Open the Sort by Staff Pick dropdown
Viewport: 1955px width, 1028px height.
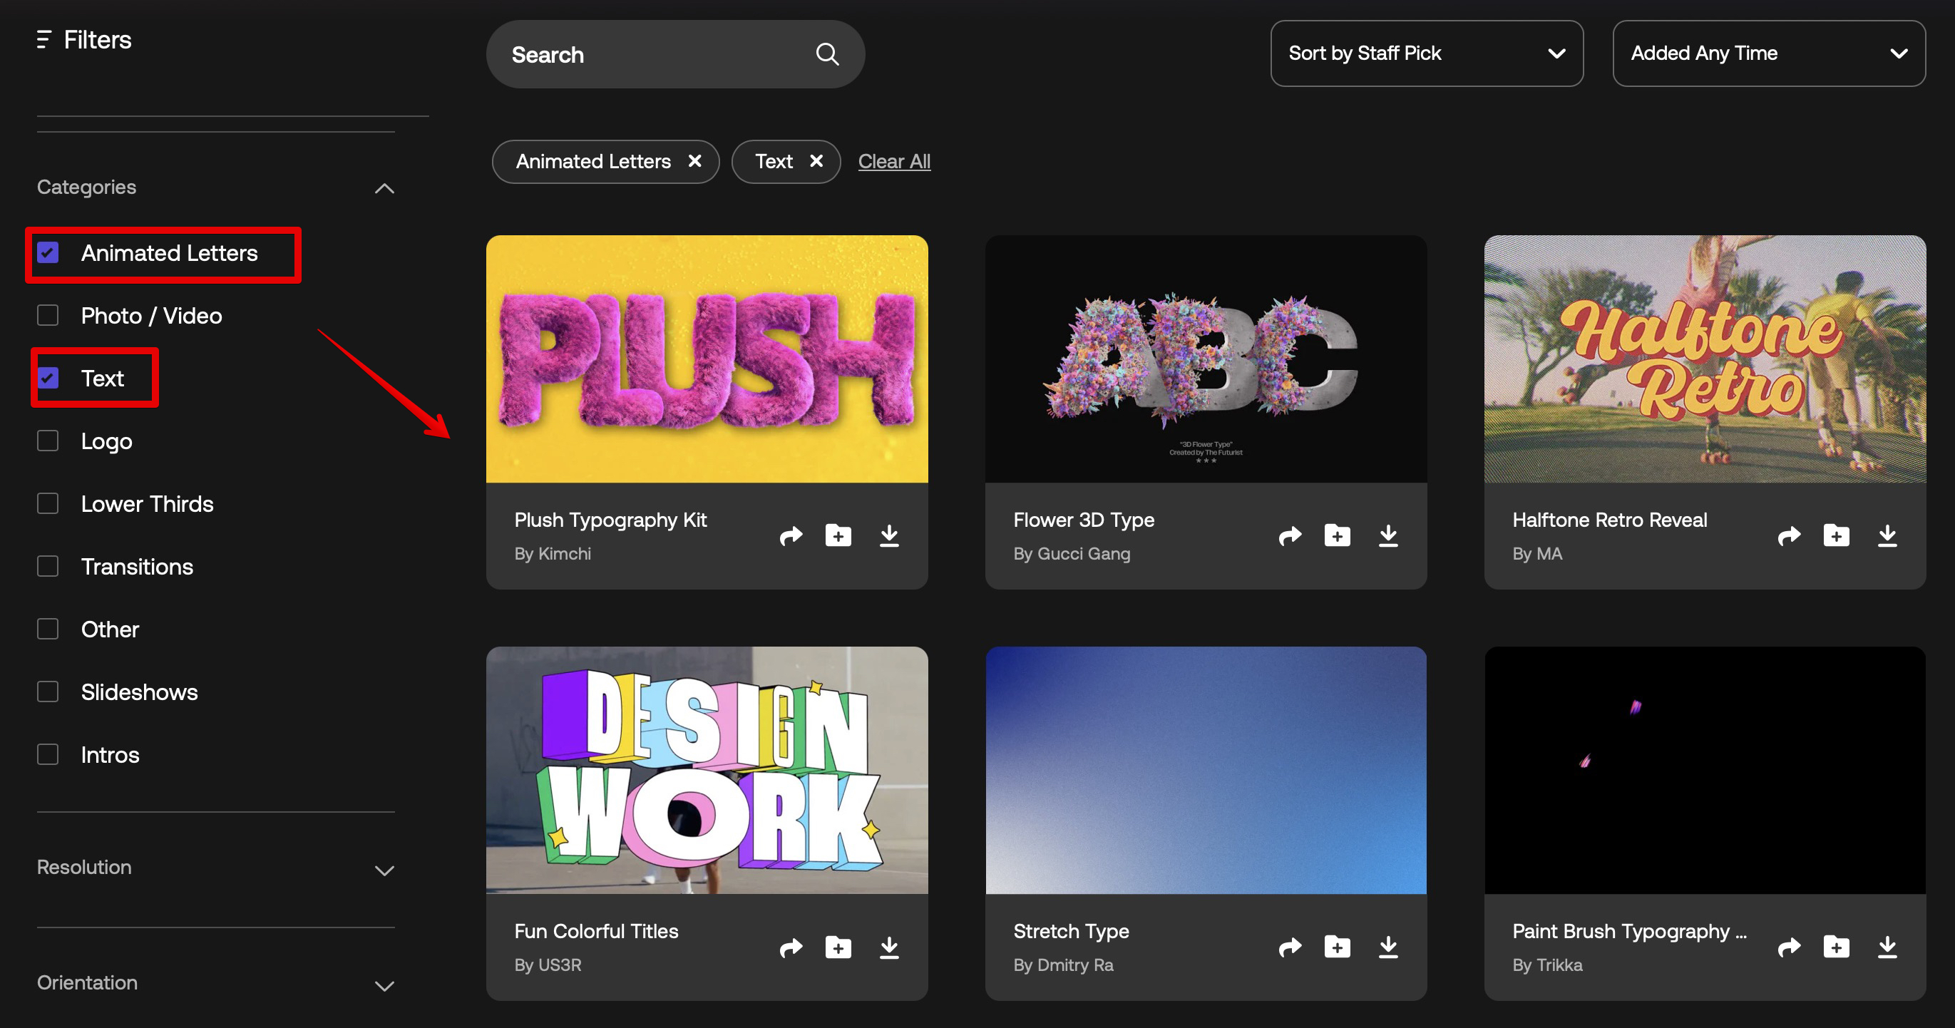pos(1426,53)
